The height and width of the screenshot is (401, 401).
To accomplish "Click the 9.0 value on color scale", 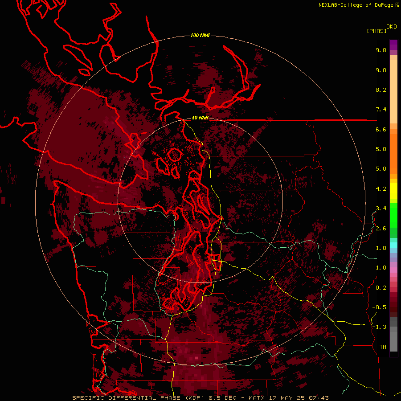I will 381,70.
